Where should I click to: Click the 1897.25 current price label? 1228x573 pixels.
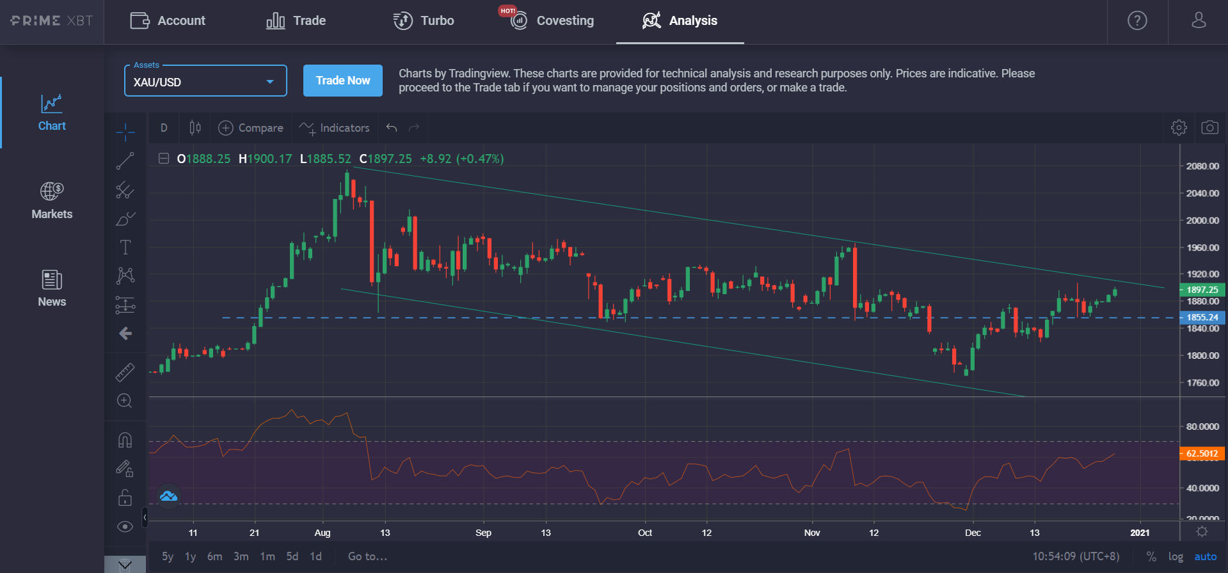click(1202, 290)
